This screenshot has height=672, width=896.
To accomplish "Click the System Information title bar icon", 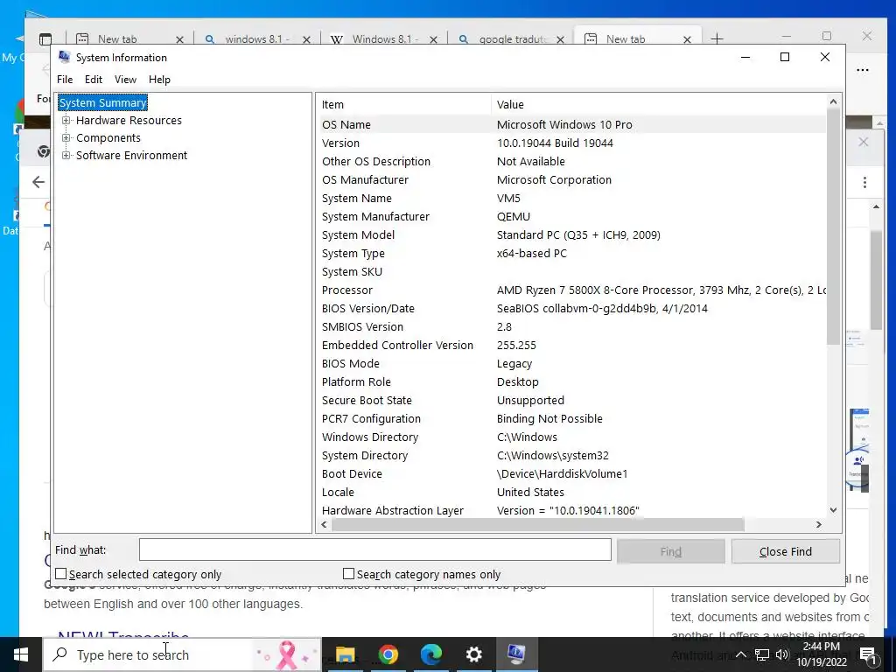I will [x=64, y=57].
